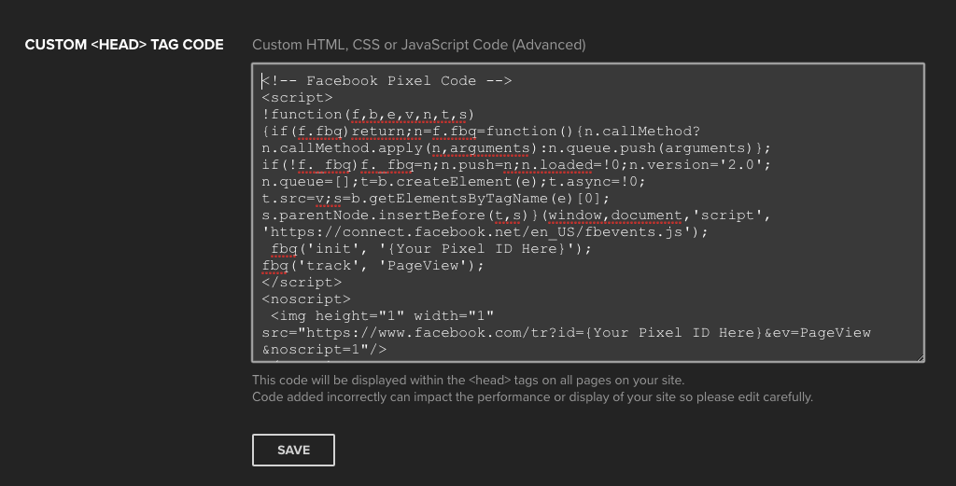
Task: Click the fbq('track', 'PageView') line
Action: coord(373,266)
